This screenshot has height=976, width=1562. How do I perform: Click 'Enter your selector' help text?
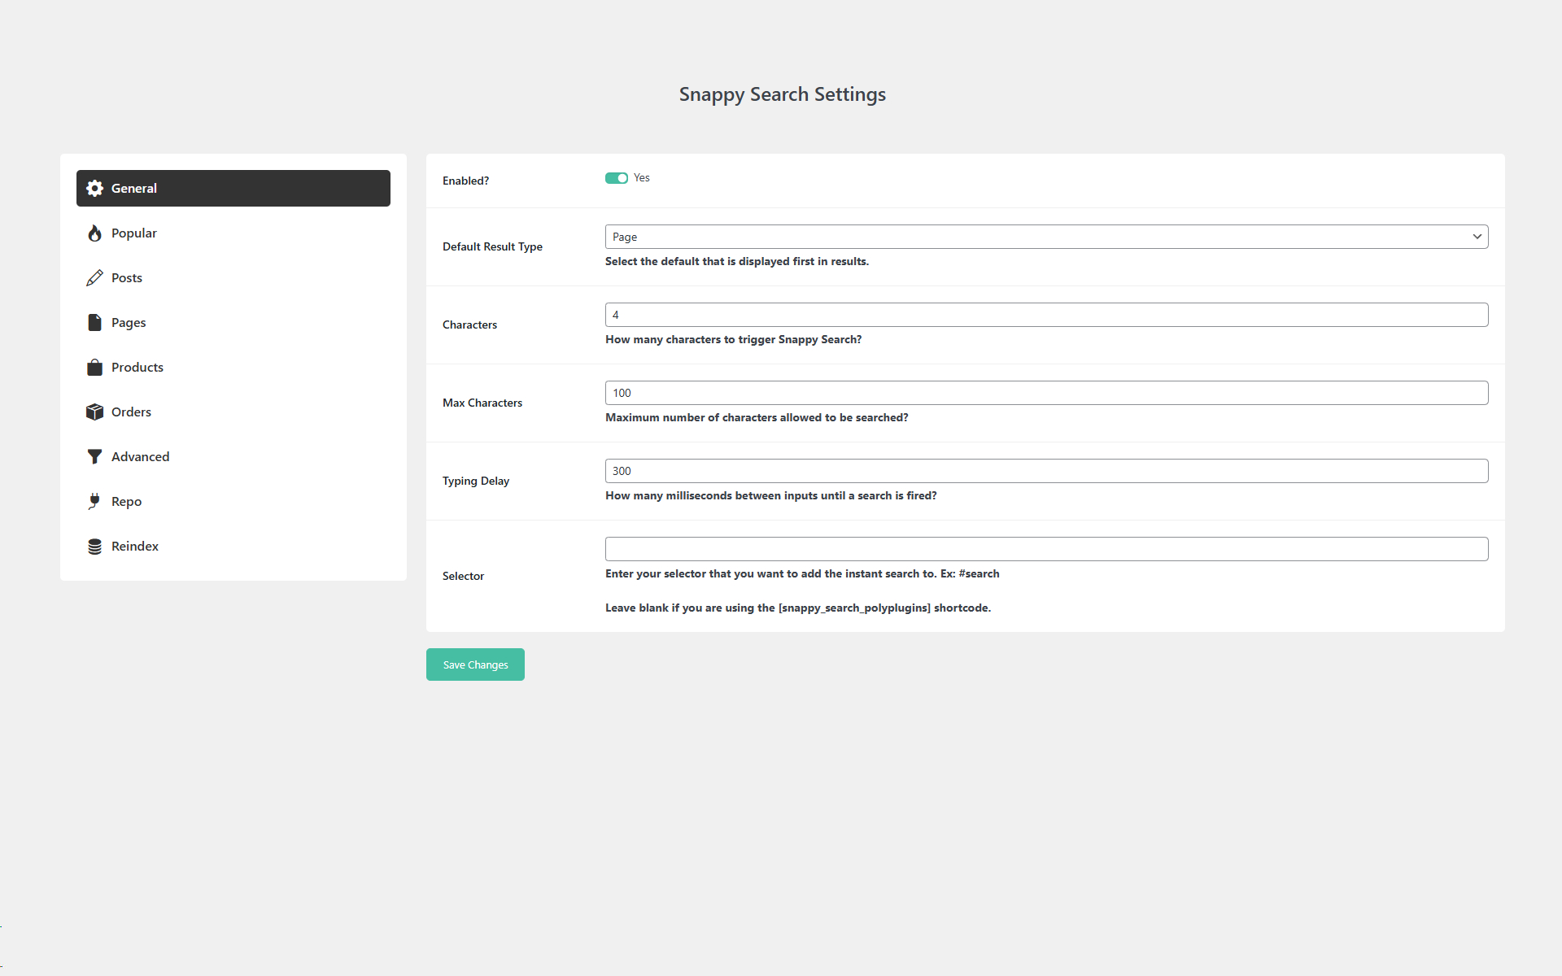point(802,573)
